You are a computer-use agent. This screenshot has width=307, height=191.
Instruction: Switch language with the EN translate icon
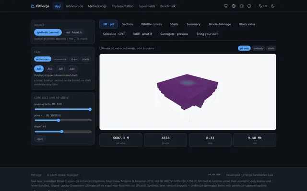(x=262, y=6)
